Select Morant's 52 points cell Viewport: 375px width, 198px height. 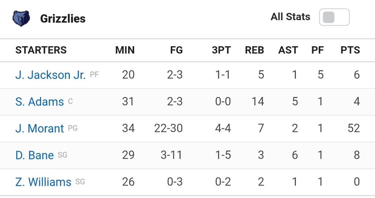354,128
